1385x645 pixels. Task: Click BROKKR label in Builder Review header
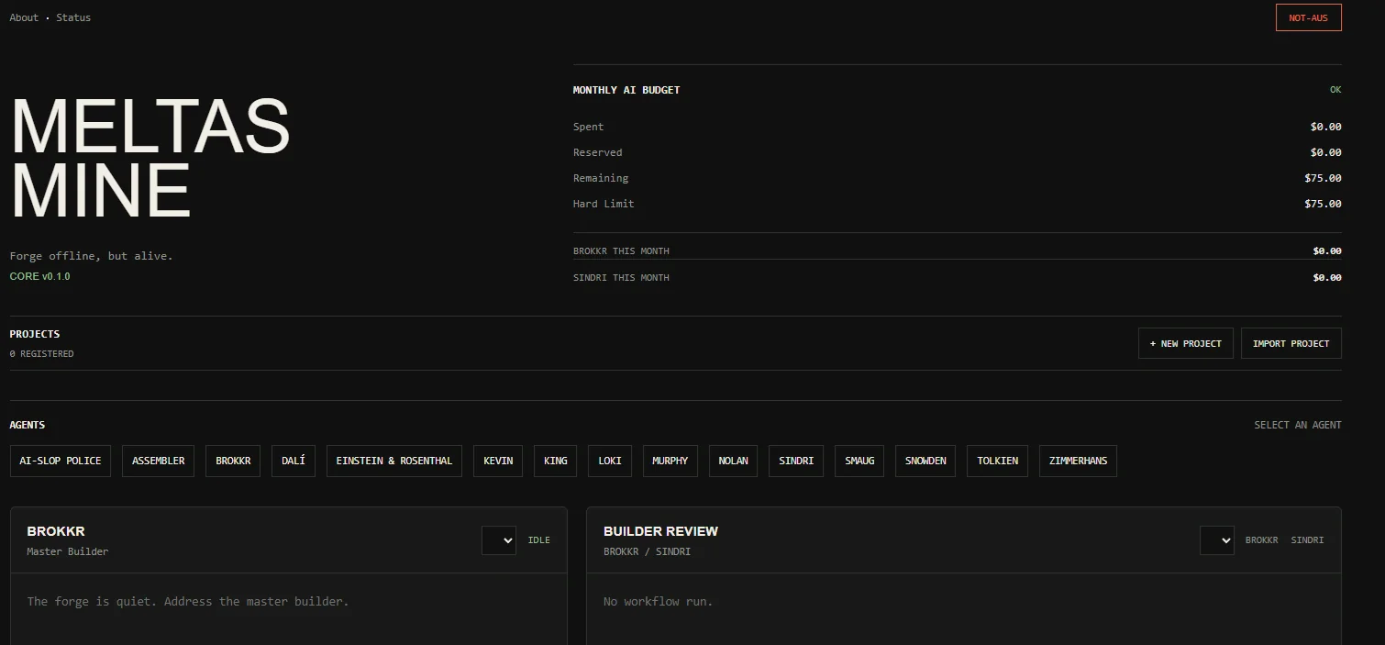1261,540
